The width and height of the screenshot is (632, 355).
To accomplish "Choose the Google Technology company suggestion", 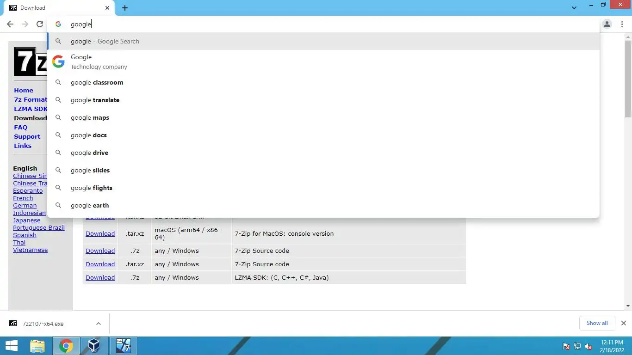I will (x=323, y=61).
